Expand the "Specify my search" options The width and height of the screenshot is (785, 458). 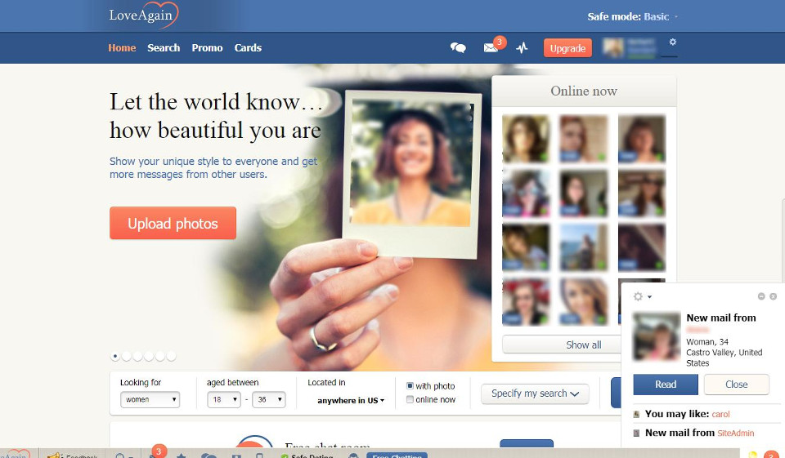point(535,394)
